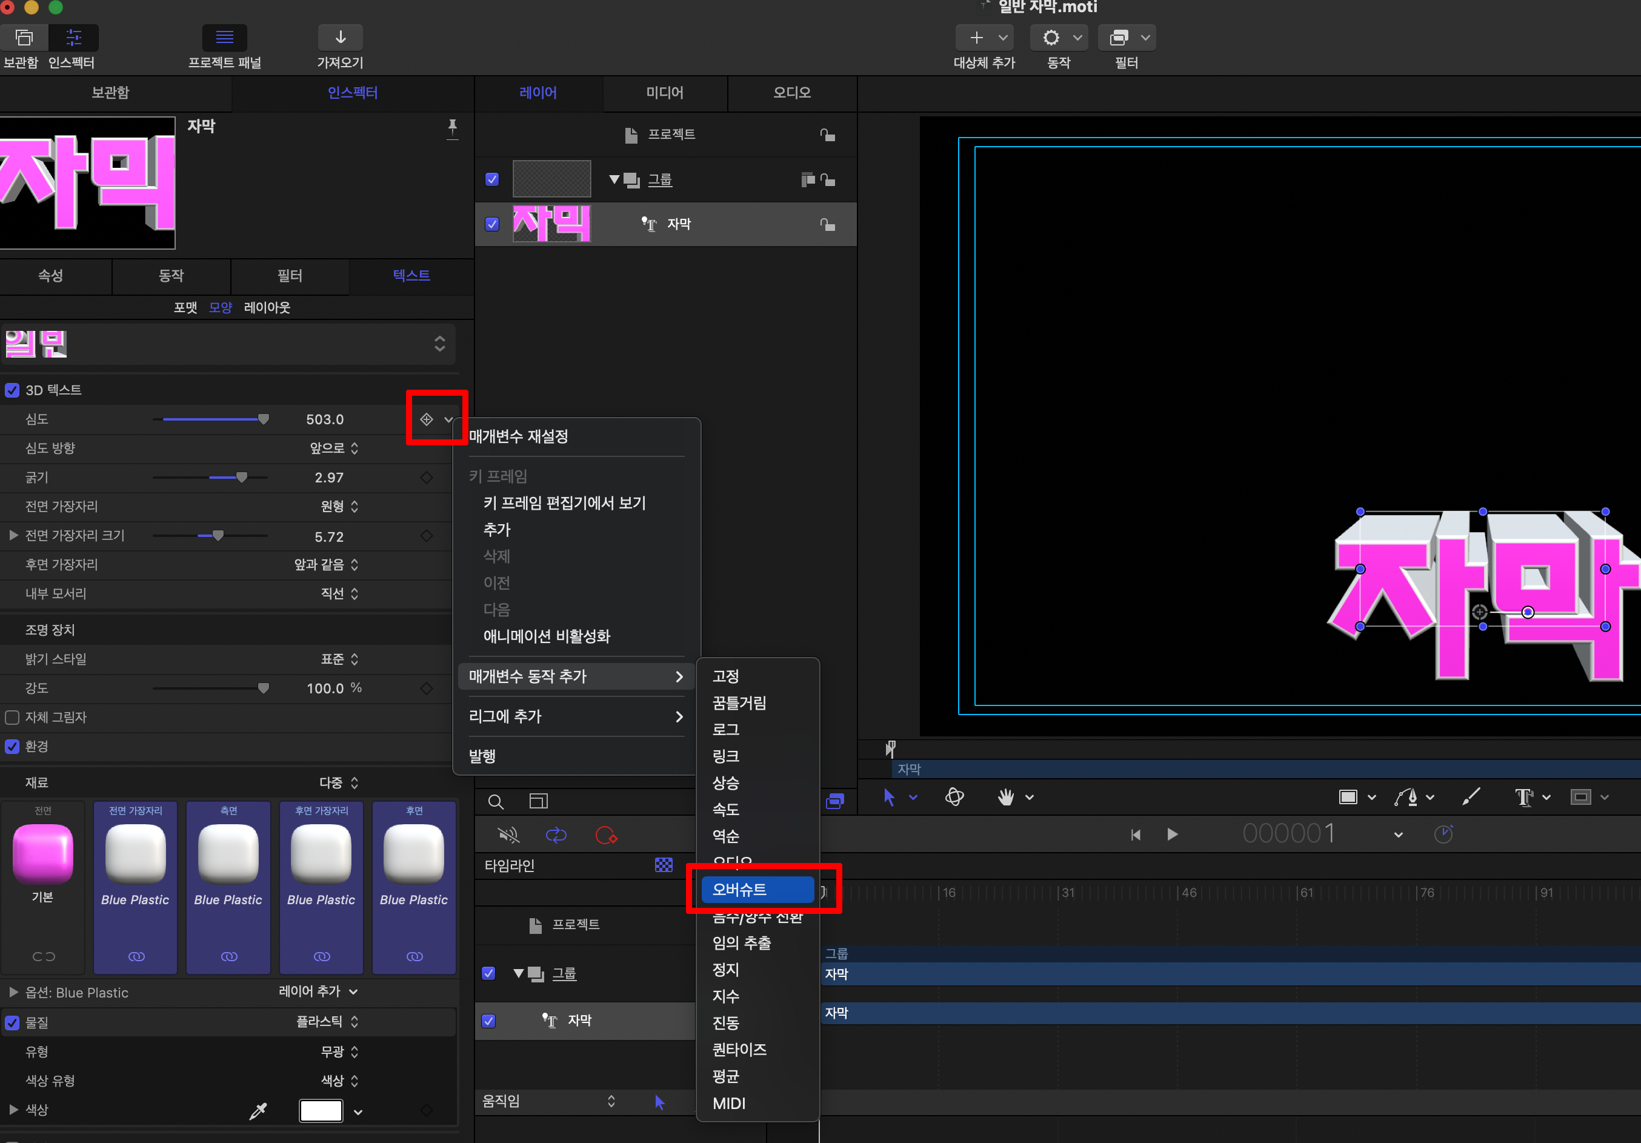Uncheck the 3D 텍스트 checkbox
Screen dimensions: 1641x1143
(12, 390)
